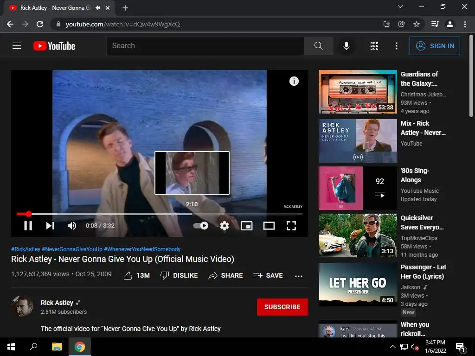Open the Windows Start menu
This screenshot has height=356, width=475.
tap(11, 347)
